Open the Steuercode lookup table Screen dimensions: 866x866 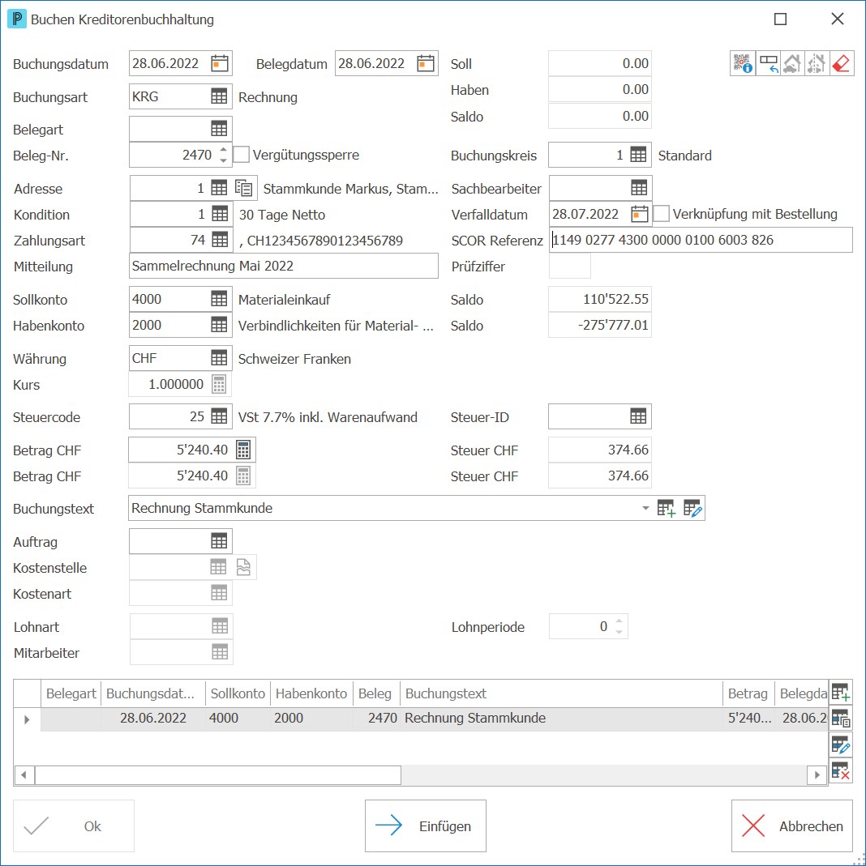tap(219, 416)
